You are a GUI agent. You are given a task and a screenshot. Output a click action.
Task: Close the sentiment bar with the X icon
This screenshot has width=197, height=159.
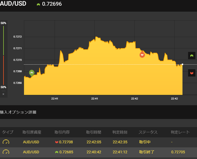click(3, 94)
